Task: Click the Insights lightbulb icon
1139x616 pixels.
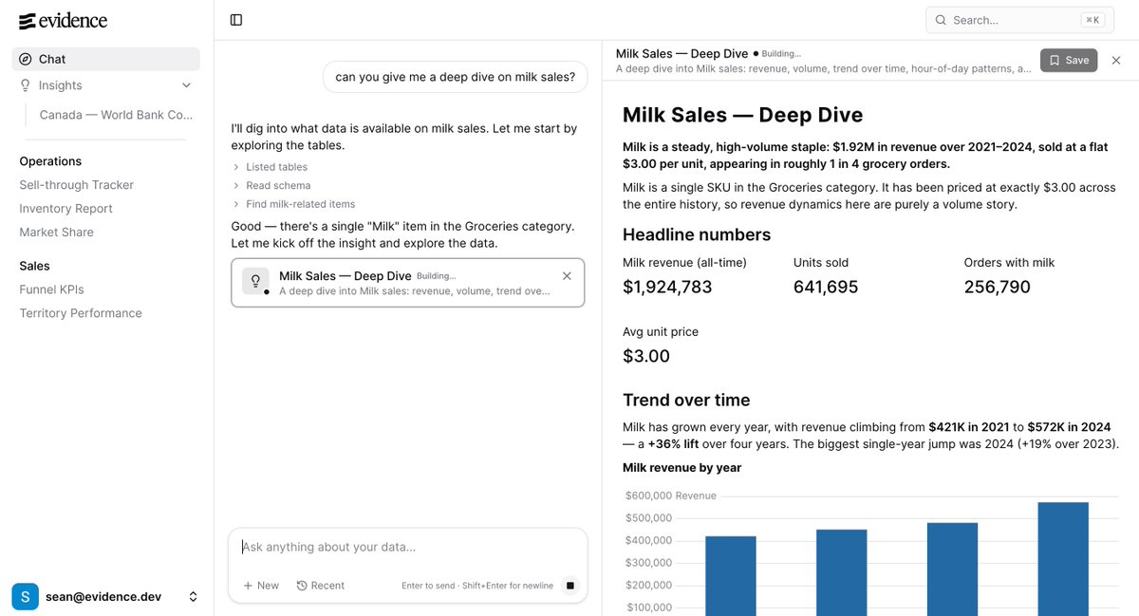Action: pyautogui.click(x=26, y=85)
